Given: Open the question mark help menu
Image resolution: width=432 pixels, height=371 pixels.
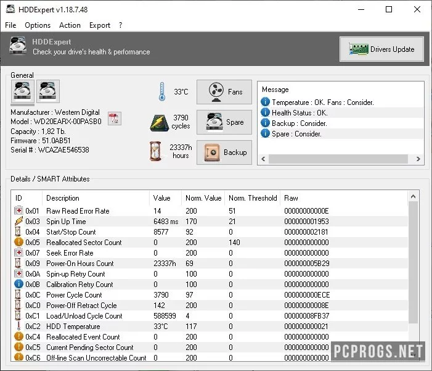Looking at the screenshot, I should (x=120, y=25).
